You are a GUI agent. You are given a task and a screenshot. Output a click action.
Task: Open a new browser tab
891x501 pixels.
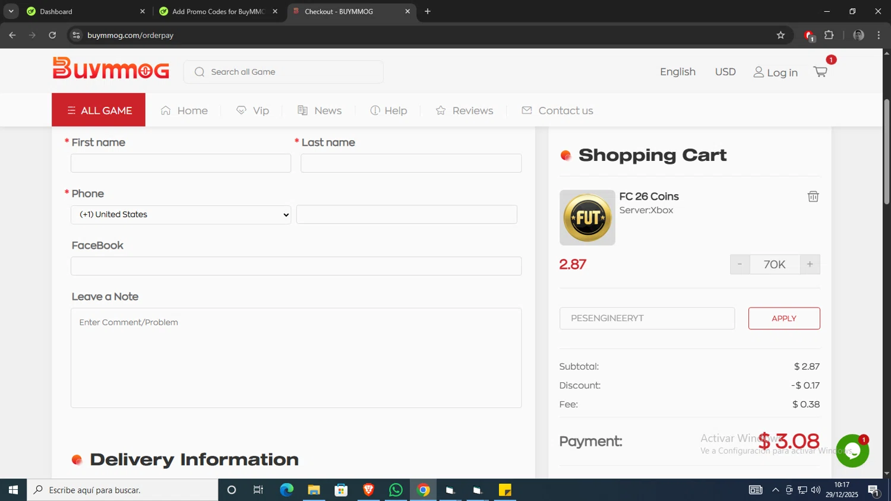[428, 11]
